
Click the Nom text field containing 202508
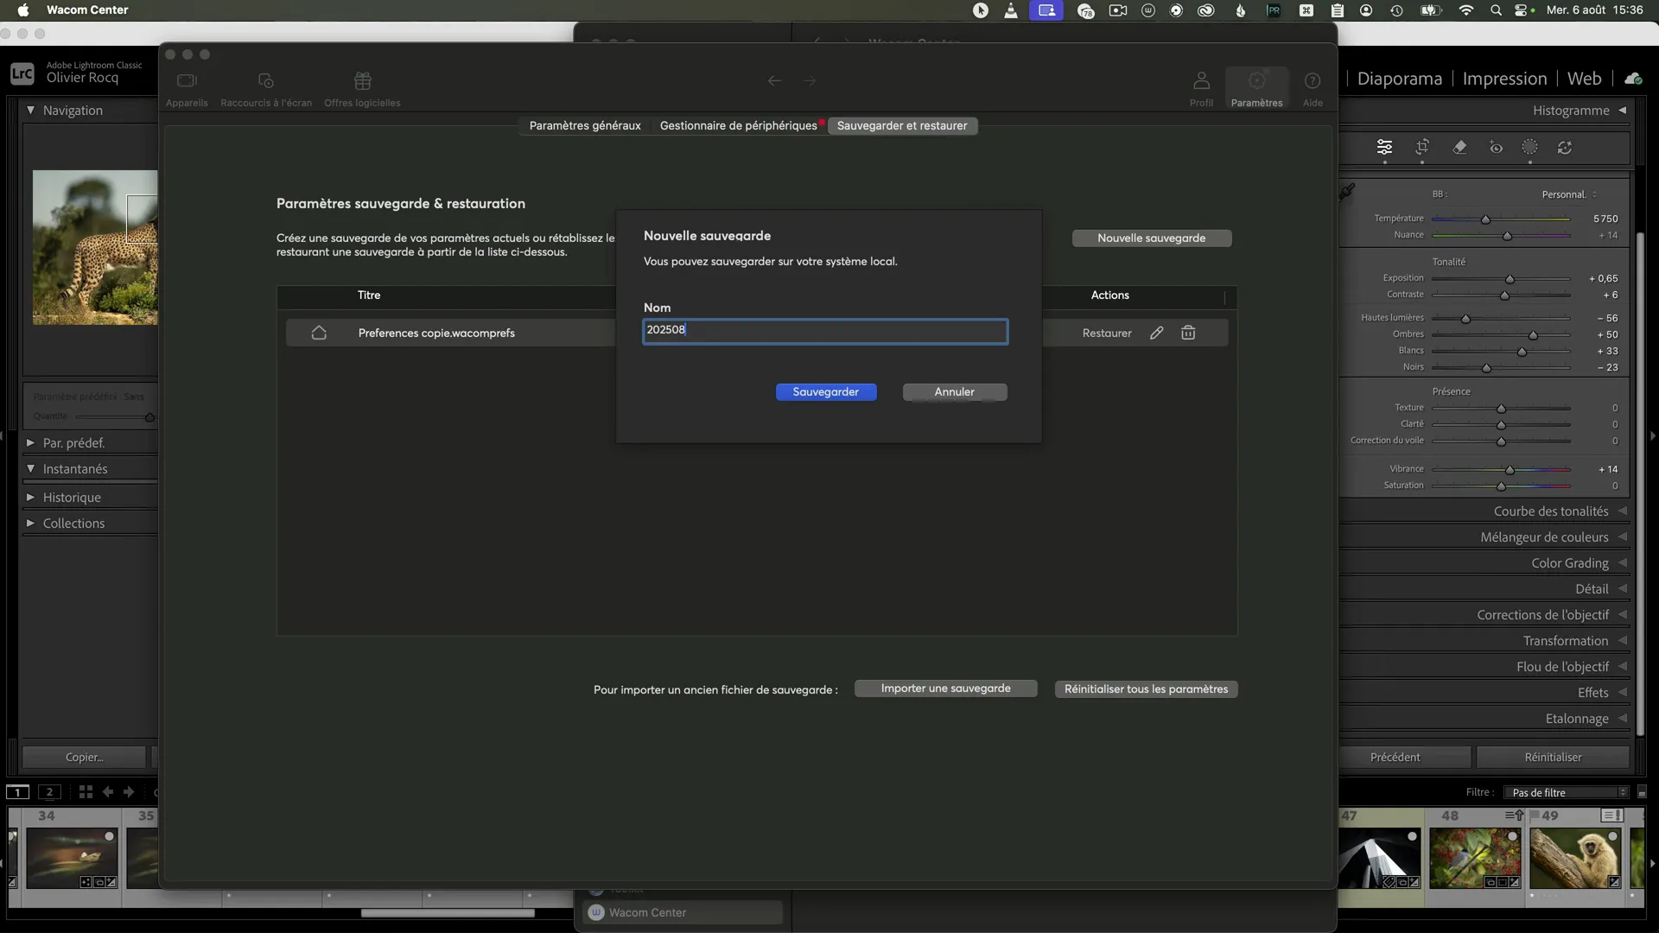[825, 331]
